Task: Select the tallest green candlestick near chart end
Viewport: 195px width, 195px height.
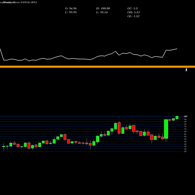Action: point(166,129)
